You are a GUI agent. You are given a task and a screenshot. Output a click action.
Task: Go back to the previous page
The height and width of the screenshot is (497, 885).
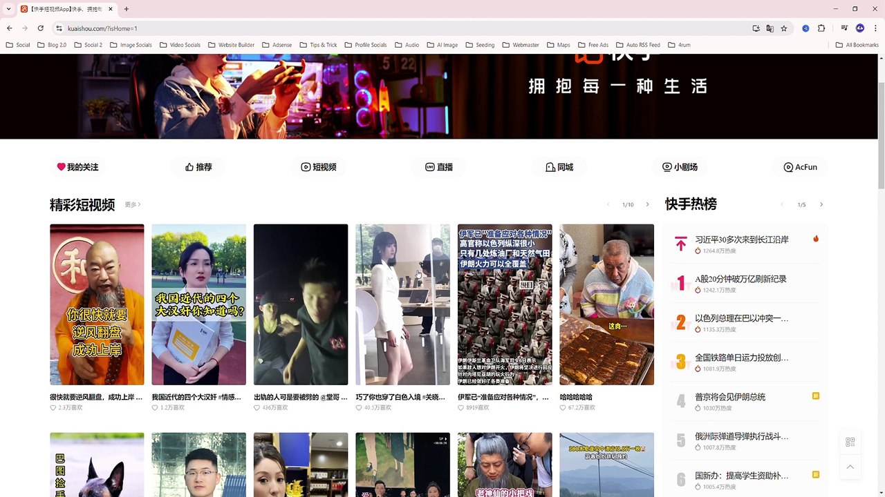[9, 28]
